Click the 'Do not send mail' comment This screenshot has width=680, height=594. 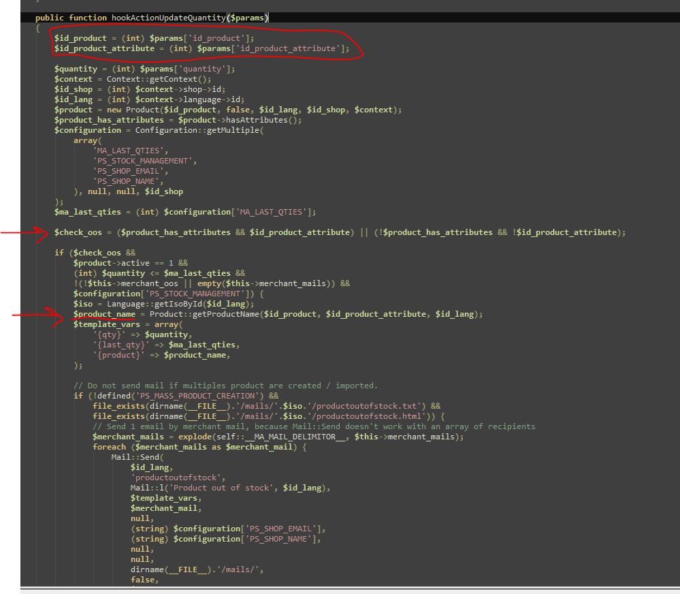[x=225, y=386]
